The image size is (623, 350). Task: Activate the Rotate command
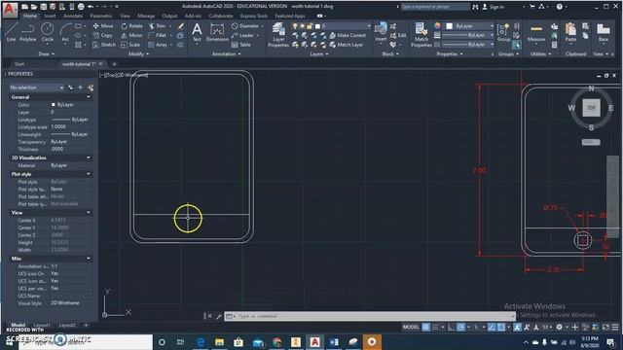[x=131, y=26]
